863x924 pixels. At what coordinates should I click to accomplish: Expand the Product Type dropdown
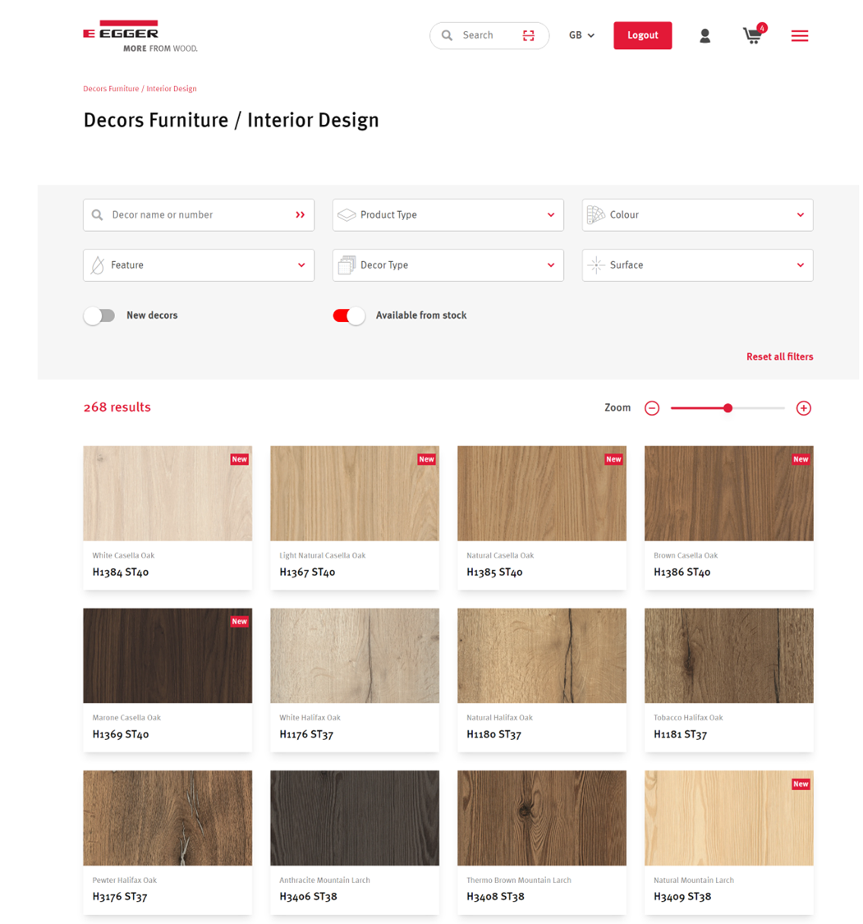pyautogui.click(x=448, y=215)
